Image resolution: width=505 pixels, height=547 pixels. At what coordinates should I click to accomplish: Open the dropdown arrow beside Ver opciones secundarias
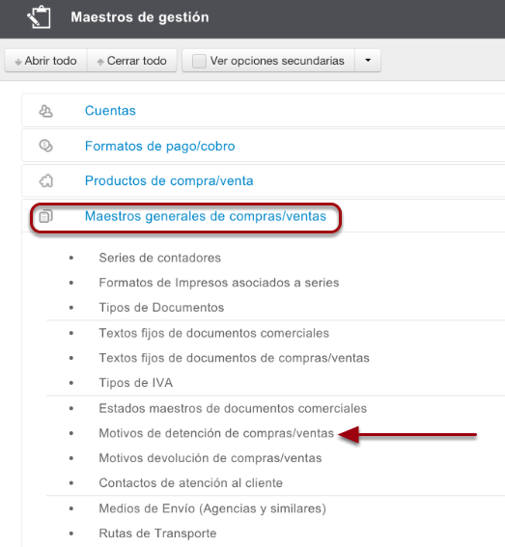click(368, 61)
